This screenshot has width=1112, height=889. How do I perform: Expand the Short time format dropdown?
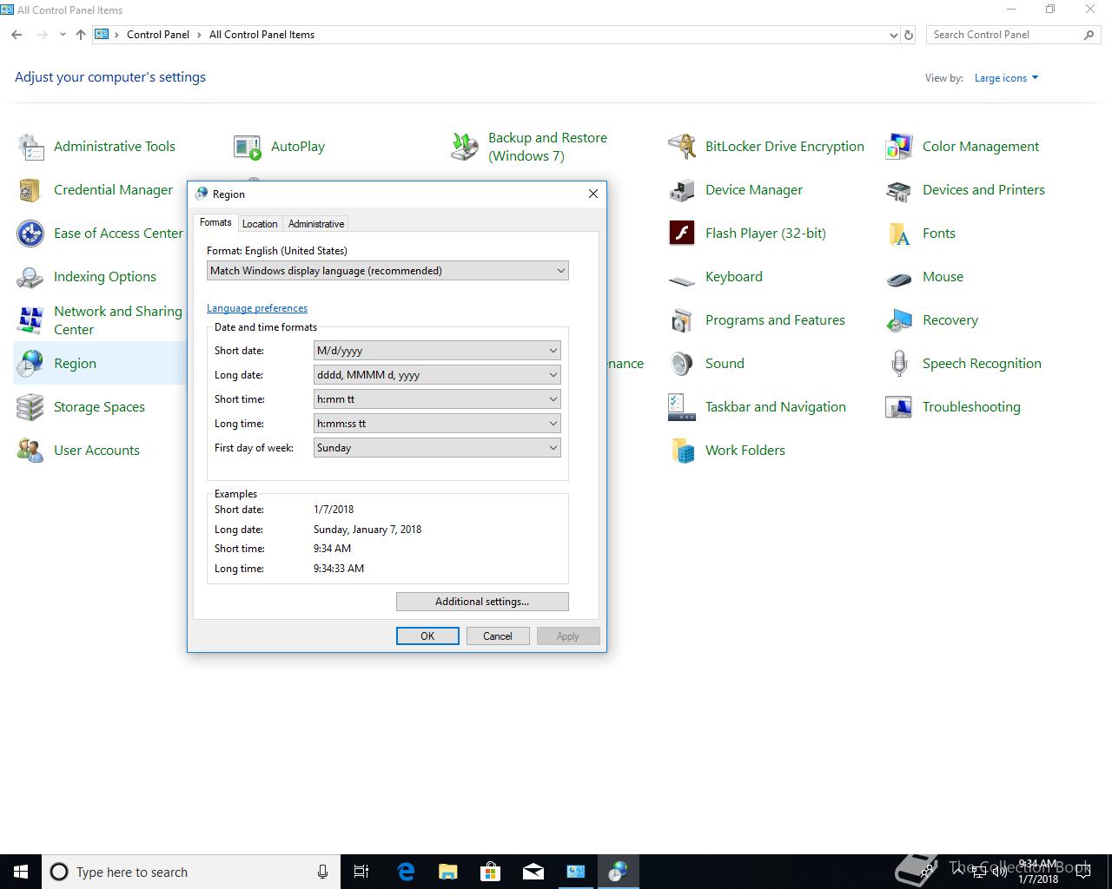(x=437, y=399)
